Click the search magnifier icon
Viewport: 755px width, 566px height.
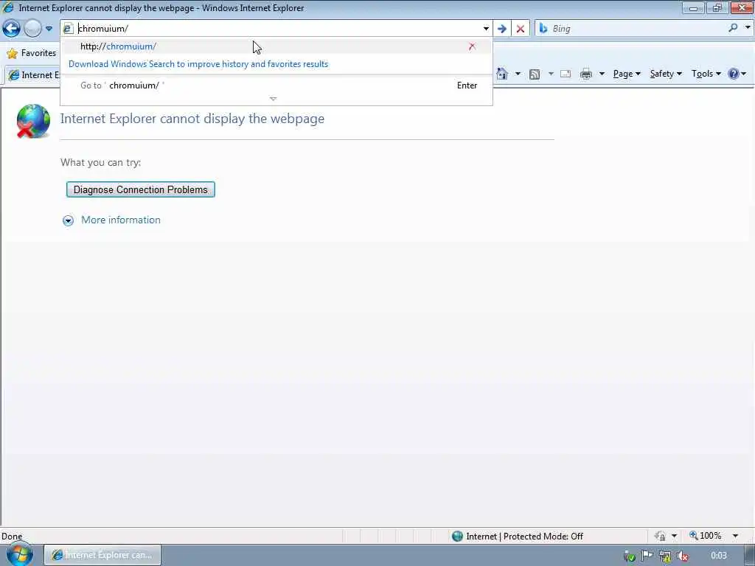(733, 28)
